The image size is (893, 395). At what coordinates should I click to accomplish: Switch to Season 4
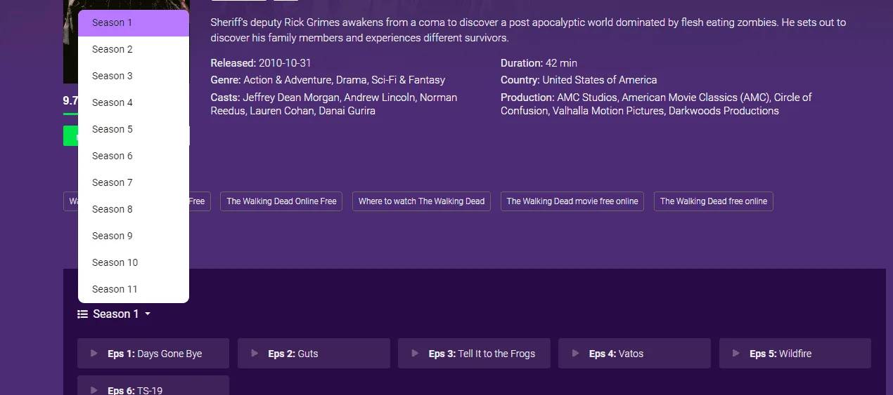134,102
